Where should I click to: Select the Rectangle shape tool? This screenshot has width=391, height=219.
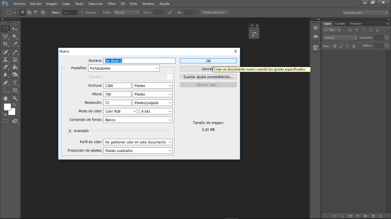point(15,90)
